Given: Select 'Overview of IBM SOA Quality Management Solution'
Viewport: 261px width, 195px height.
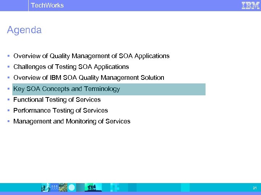Looking at the screenshot, I should point(89,78).
